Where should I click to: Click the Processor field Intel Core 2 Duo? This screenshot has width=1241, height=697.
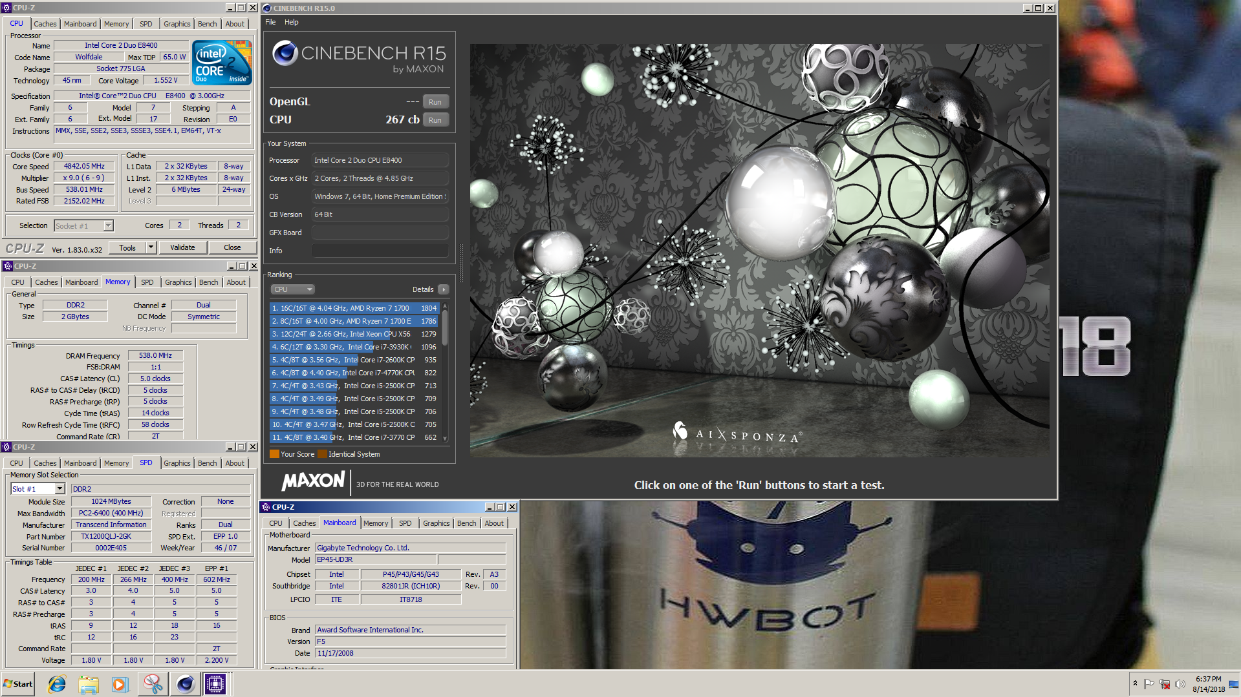tap(380, 160)
